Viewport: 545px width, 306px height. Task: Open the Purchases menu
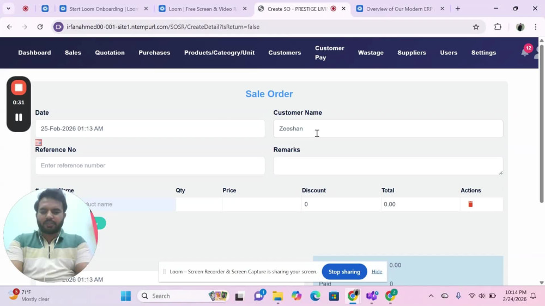(x=154, y=53)
